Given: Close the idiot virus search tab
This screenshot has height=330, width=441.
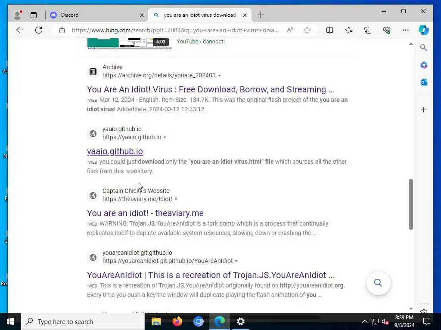Looking at the screenshot, I should point(245,15).
